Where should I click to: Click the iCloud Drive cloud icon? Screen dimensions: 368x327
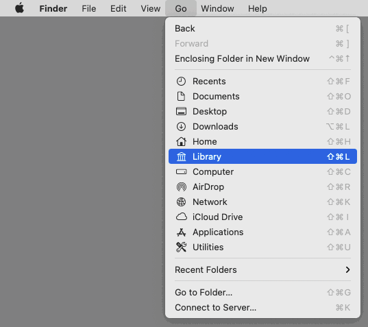[181, 217]
